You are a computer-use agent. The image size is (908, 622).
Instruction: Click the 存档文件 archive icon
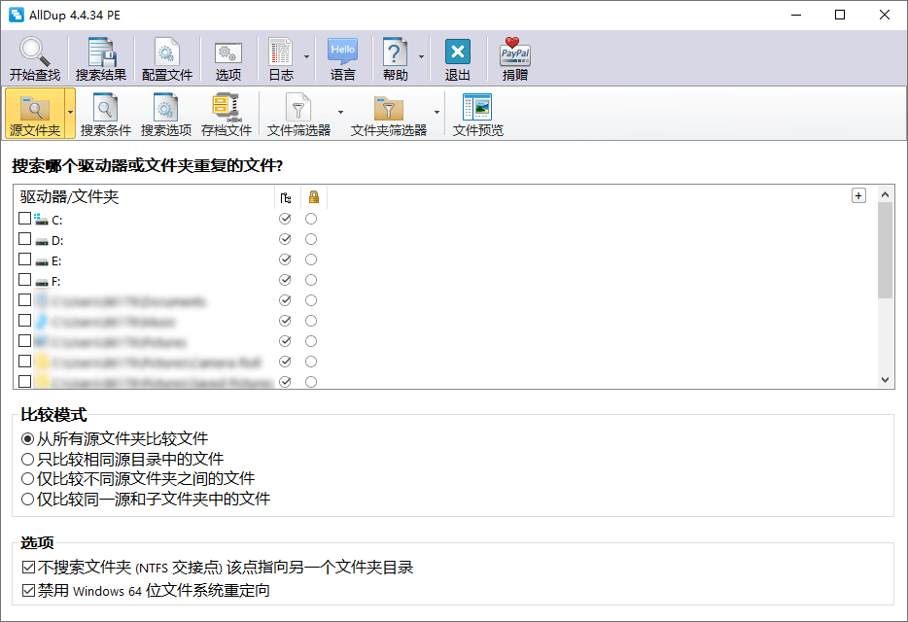[226, 107]
